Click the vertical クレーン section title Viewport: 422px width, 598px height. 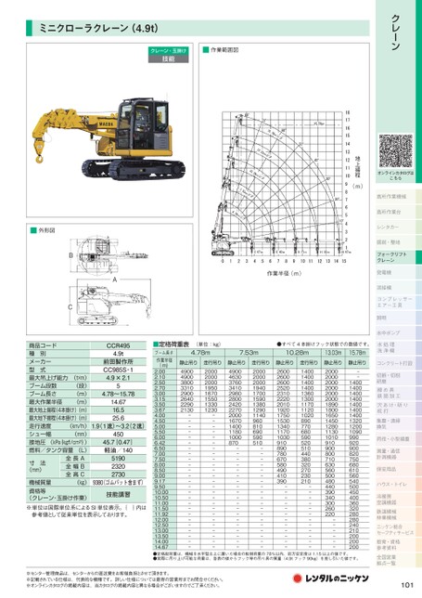coord(396,32)
